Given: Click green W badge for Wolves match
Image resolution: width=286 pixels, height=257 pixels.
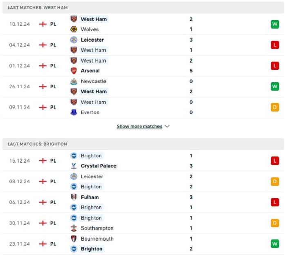Looking at the screenshot, I should [275, 24].
